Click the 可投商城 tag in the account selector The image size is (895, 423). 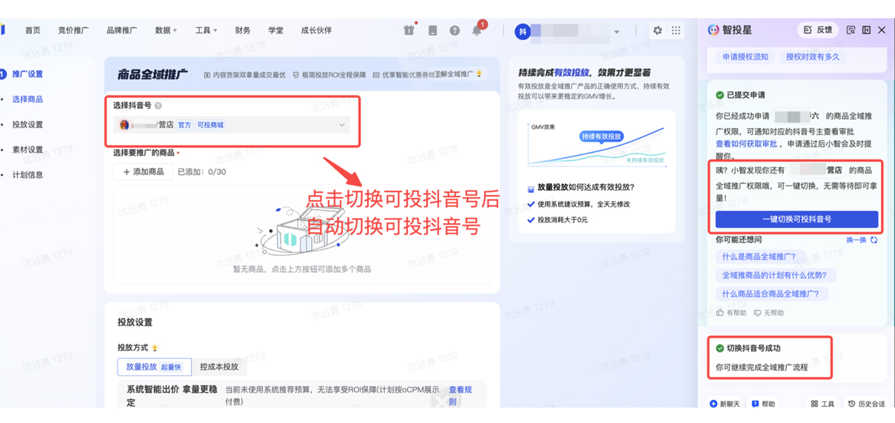tap(210, 125)
